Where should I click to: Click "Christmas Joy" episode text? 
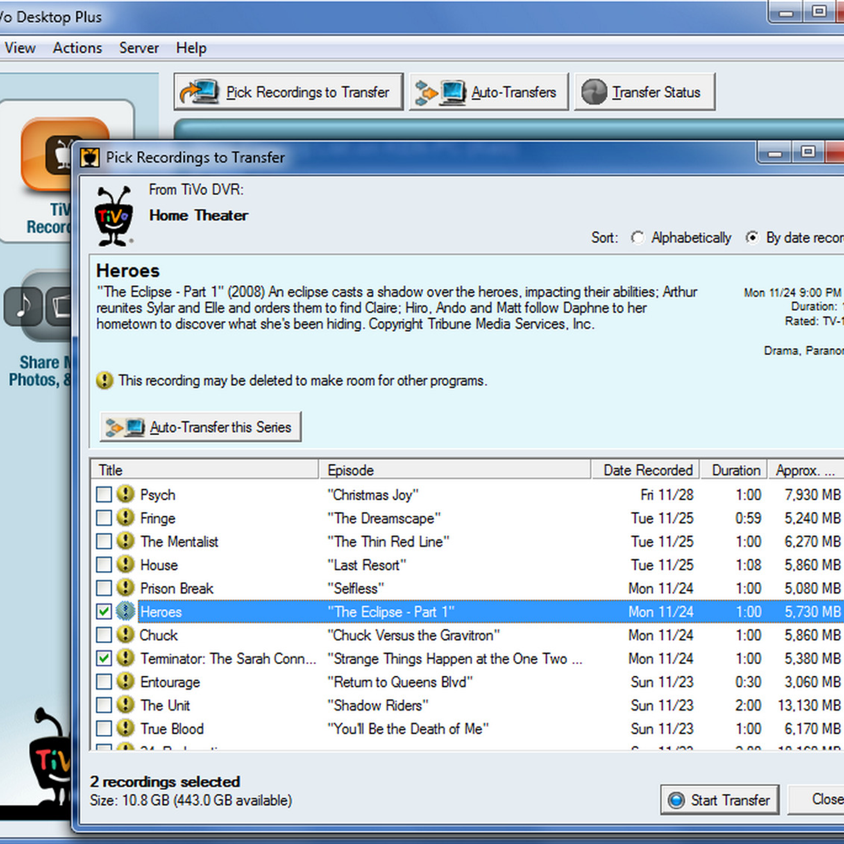point(373,495)
